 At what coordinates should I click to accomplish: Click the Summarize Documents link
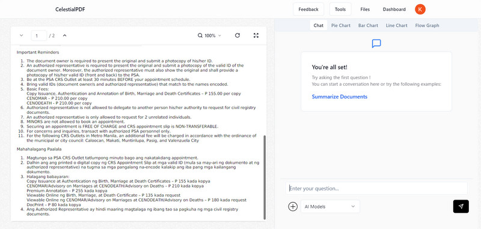340,97
